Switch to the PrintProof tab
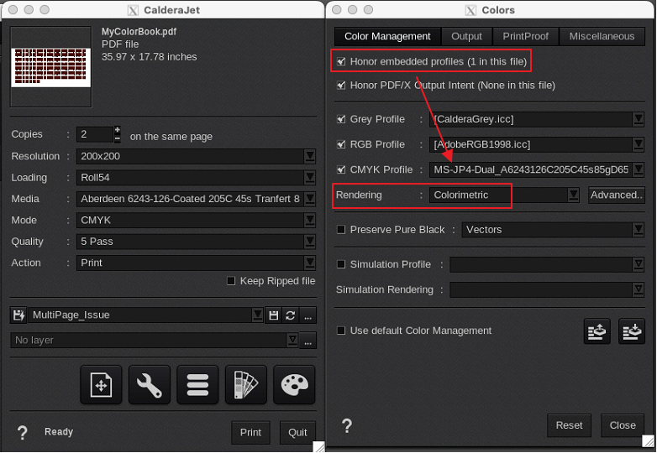The image size is (657, 453). [x=525, y=36]
